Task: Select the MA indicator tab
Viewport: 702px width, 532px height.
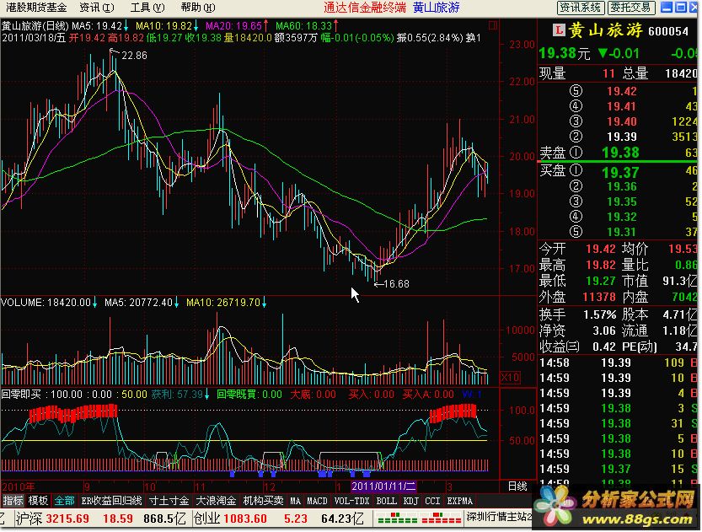Action: pyautogui.click(x=295, y=501)
